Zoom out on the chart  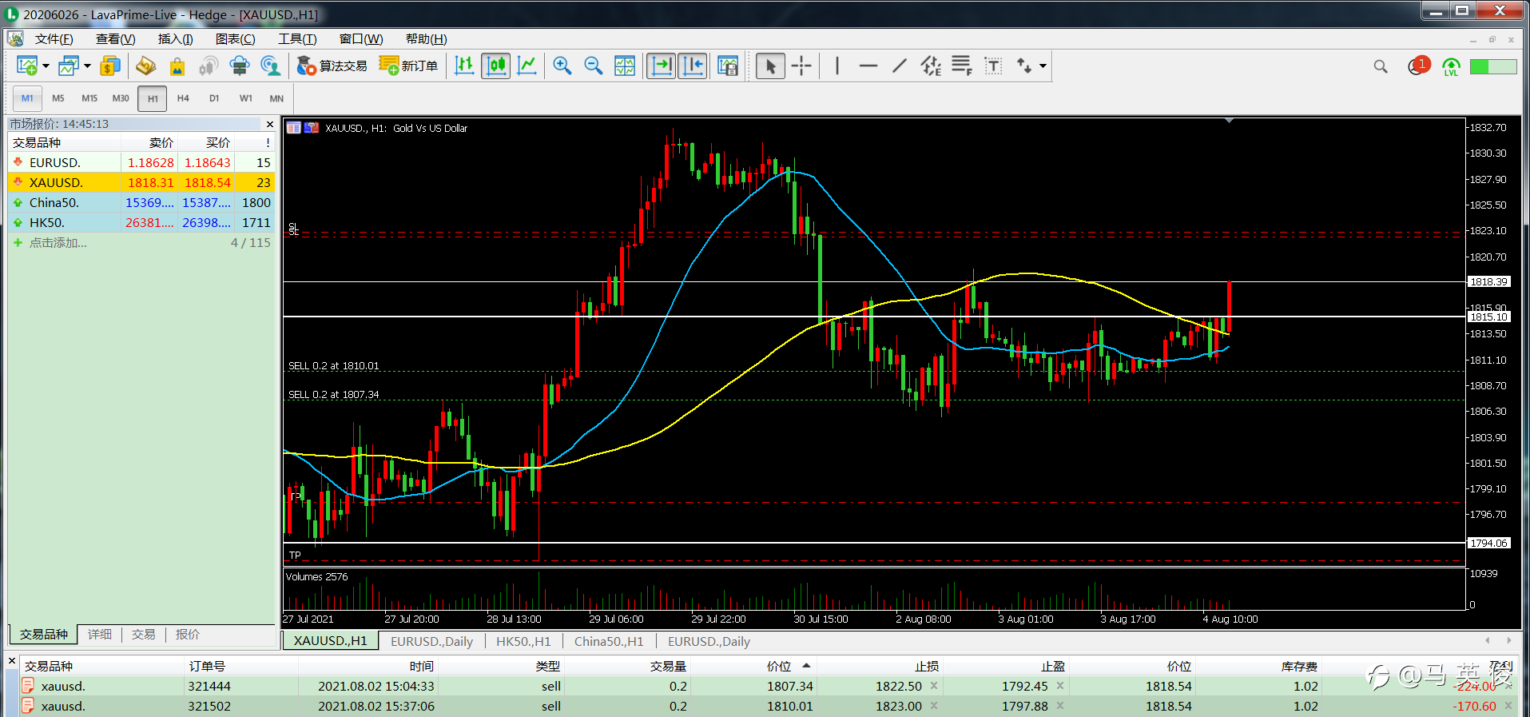point(593,66)
